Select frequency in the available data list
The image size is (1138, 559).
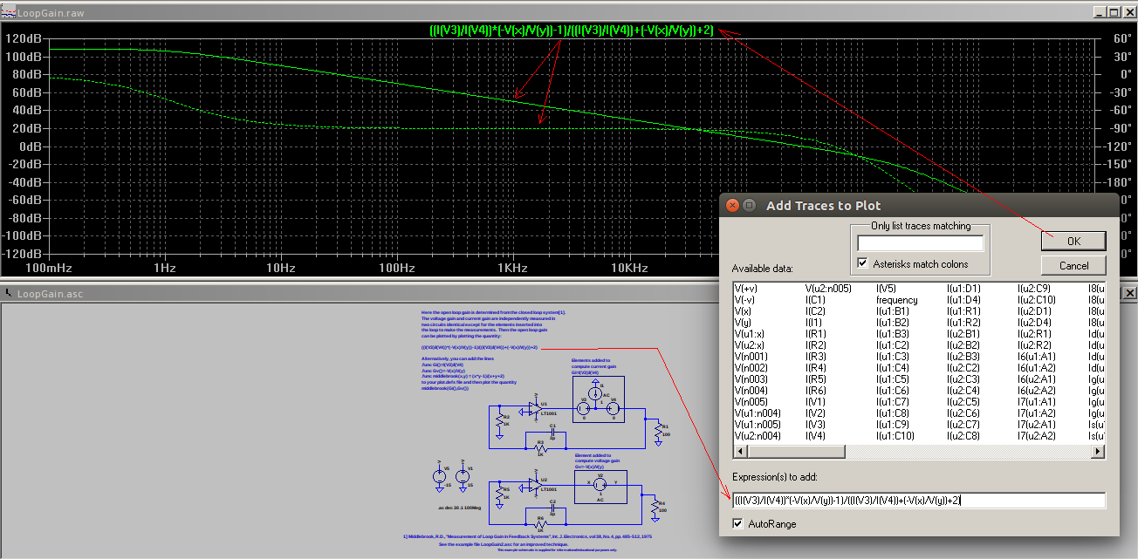pyautogui.click(x=896, y=299)
